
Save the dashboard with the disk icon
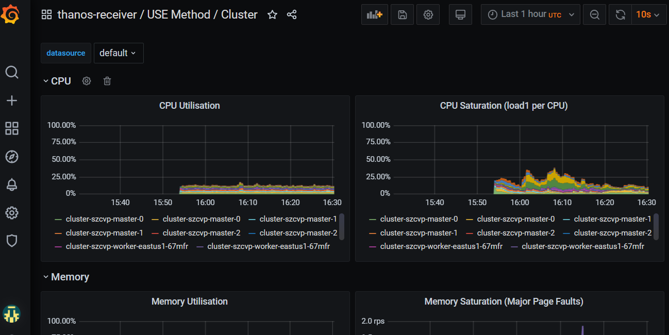coord(402,14)
